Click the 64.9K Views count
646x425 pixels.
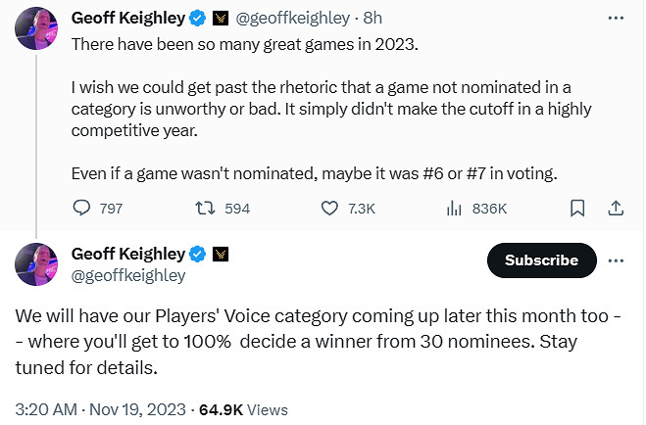point(244,409)
